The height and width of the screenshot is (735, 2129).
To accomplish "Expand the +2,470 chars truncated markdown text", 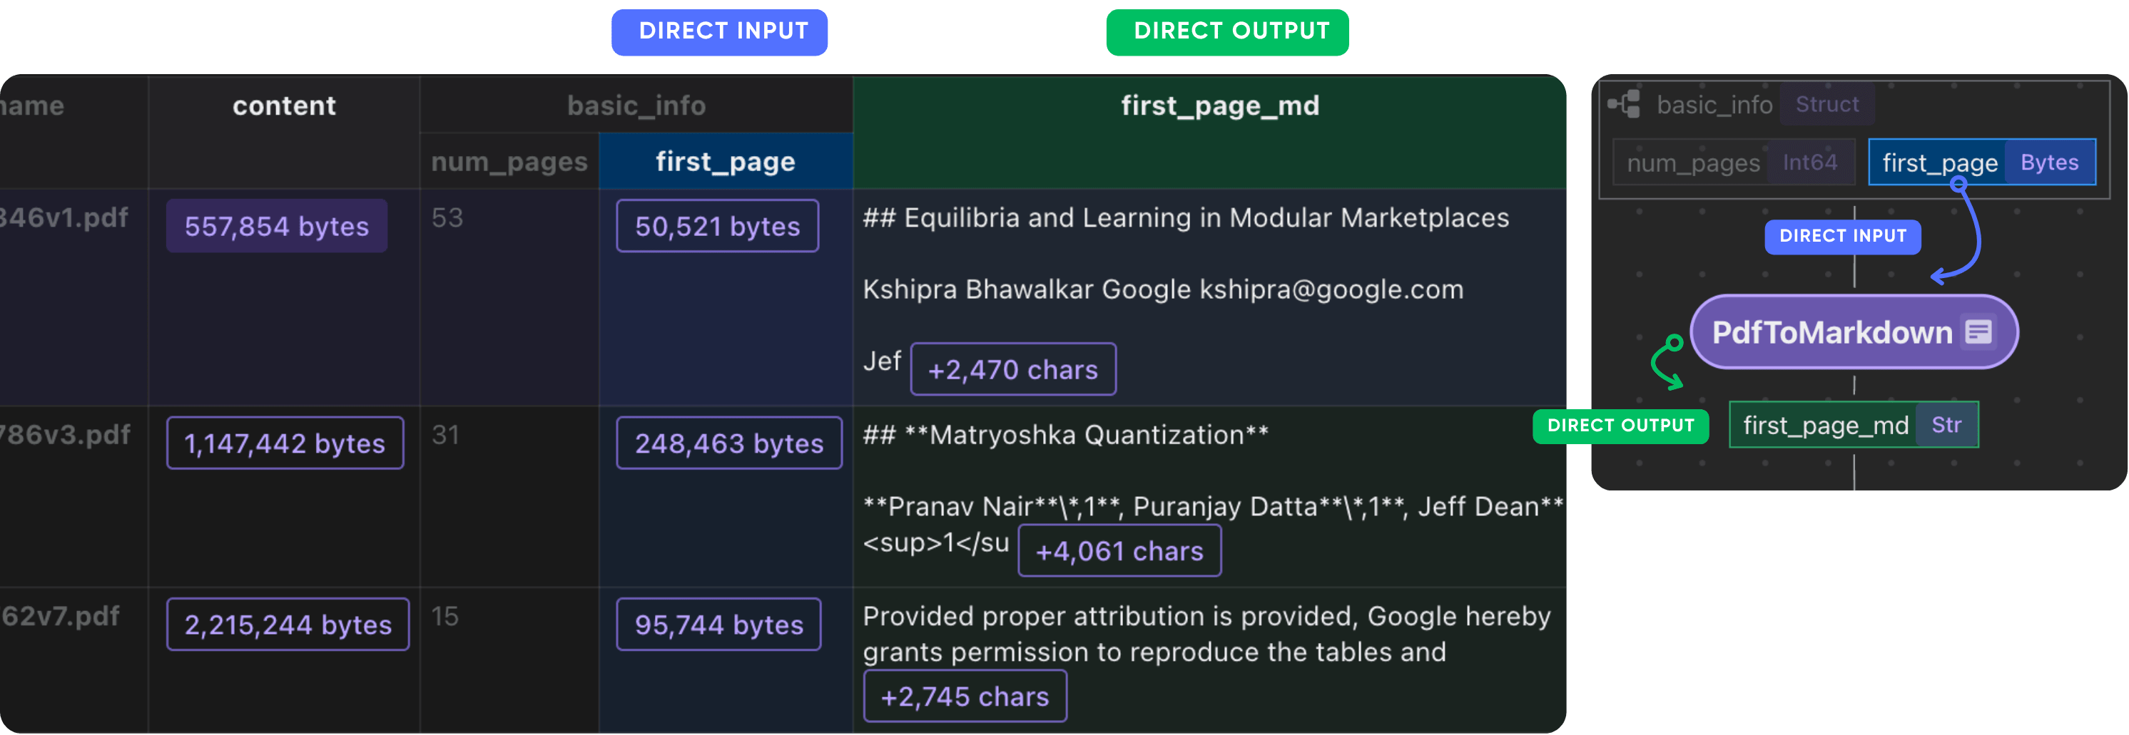I will [1013, 369].
